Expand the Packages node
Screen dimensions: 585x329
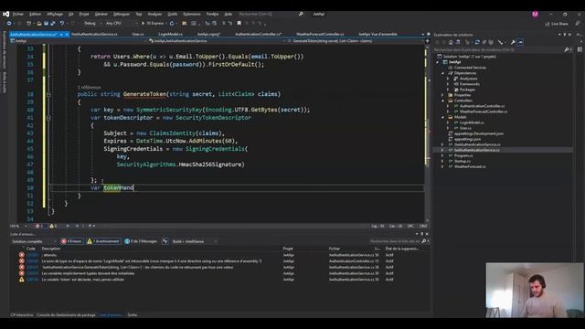(448, 90)
